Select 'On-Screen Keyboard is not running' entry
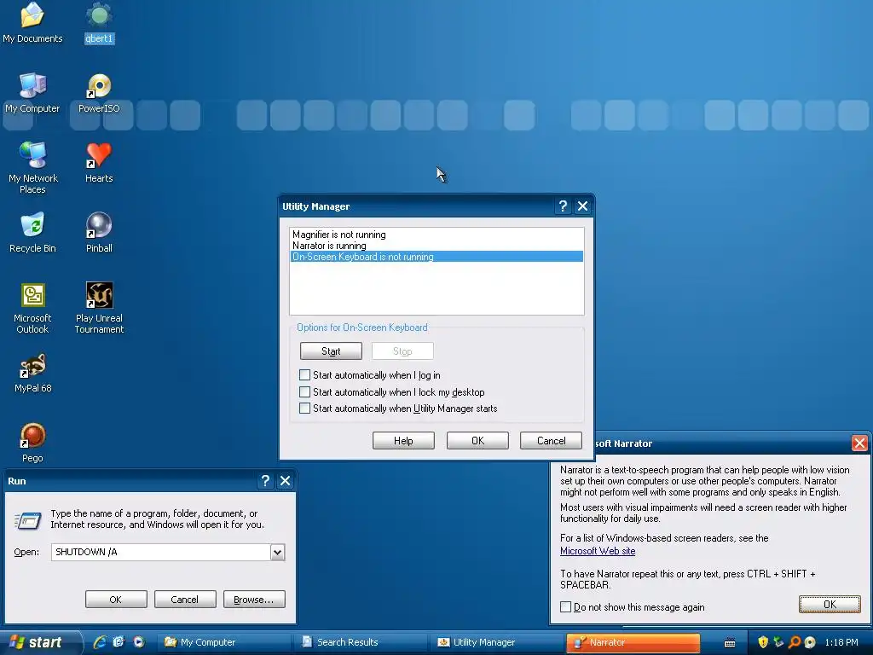Image resolution: width=873 pixels, height=655 pixels. point(436,257)
